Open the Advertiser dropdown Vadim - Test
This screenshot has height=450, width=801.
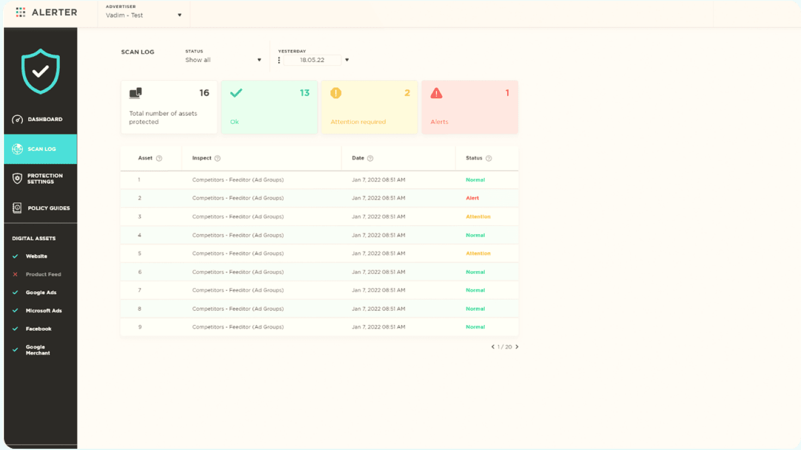coord(144,15)
